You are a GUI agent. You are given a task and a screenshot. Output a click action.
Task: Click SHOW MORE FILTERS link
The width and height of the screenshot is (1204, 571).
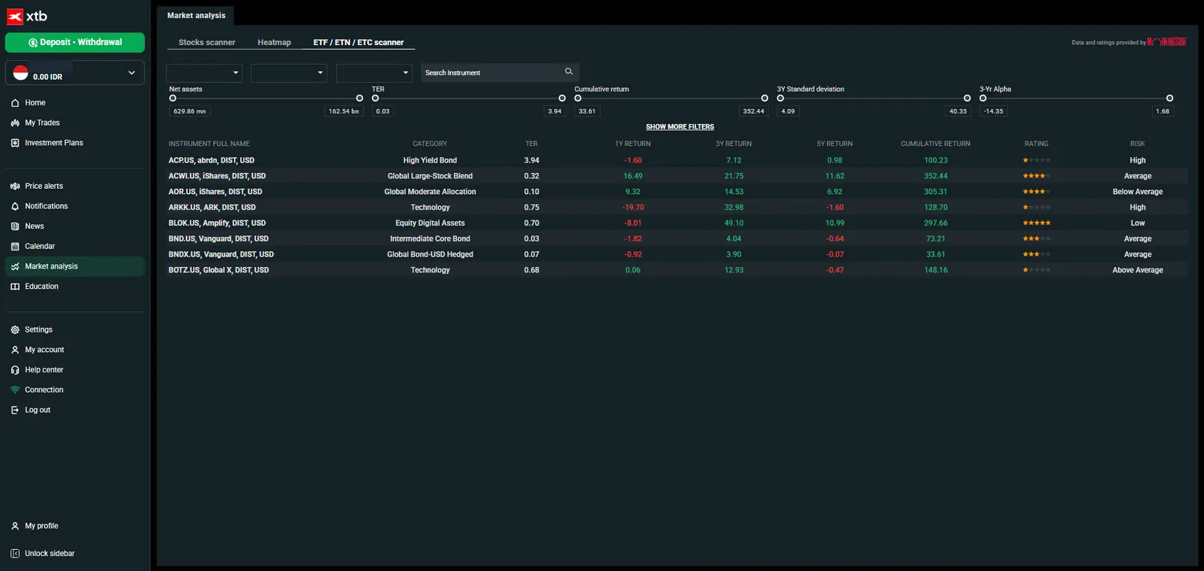tap(680, 127)
